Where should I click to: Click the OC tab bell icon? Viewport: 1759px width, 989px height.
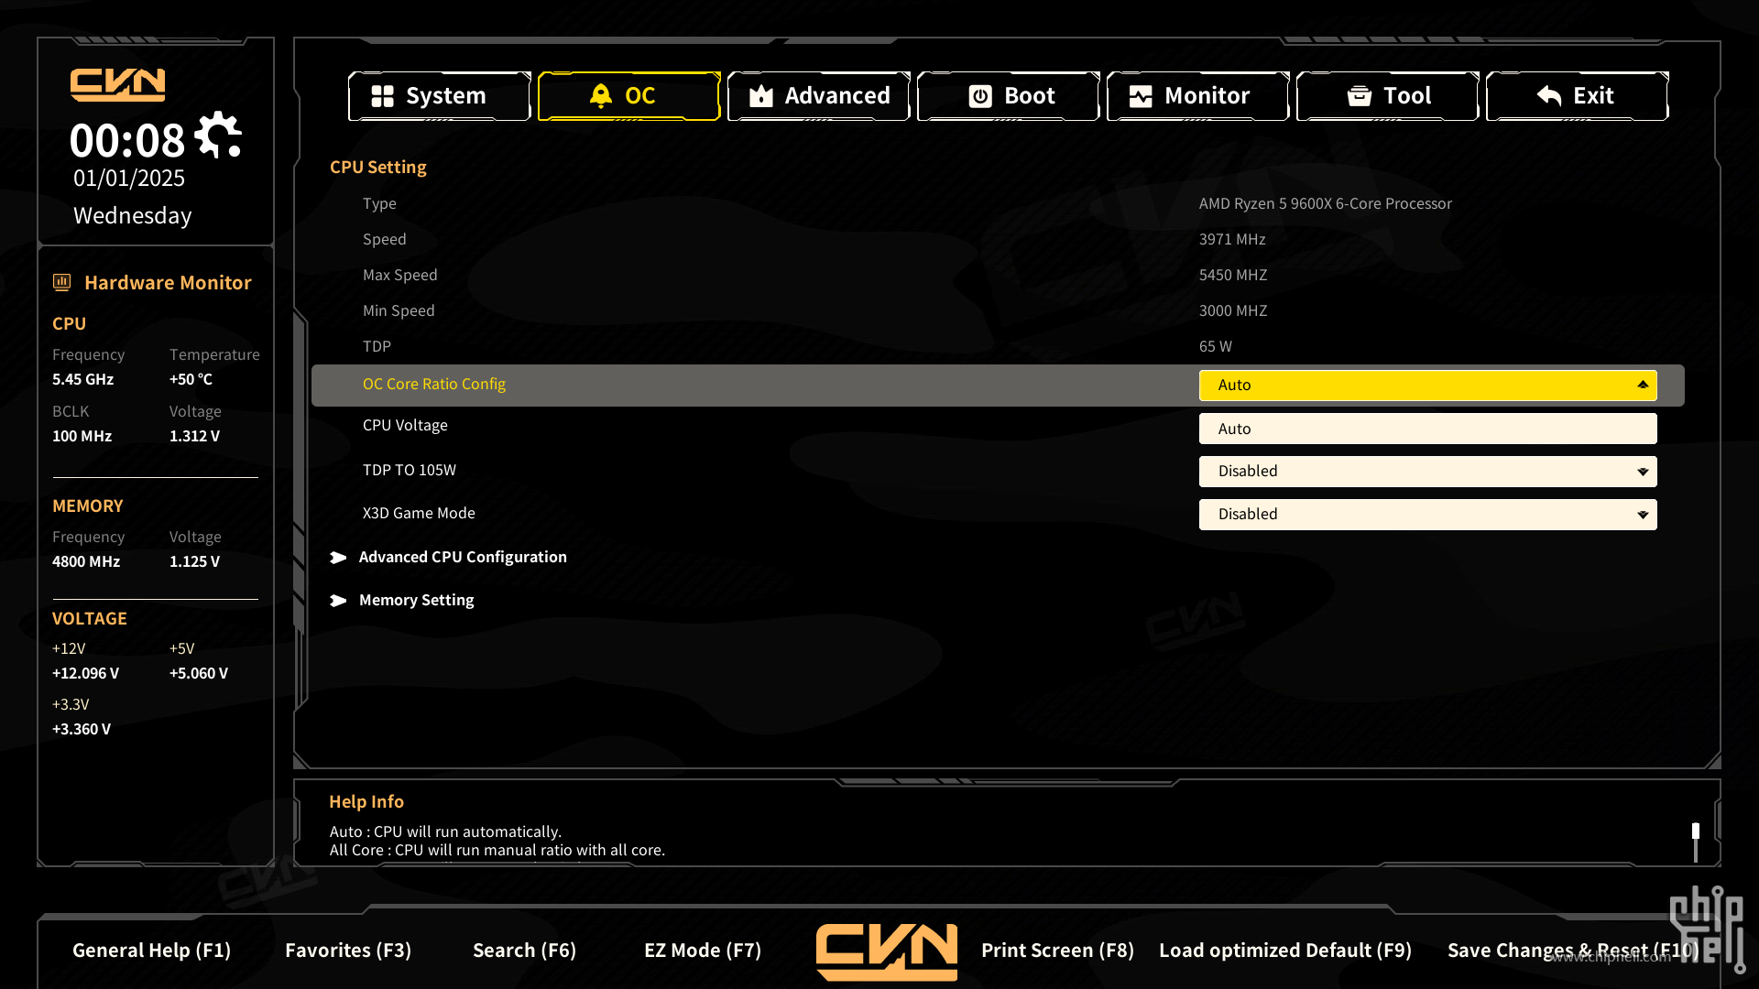[x=600, y=96]
